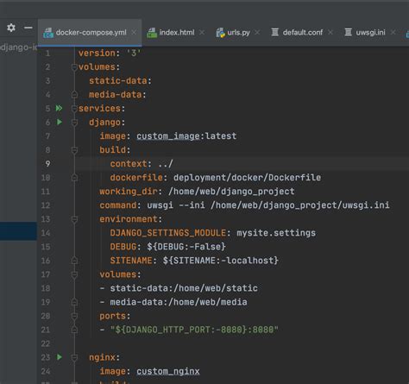Hide the project panel with minus icon
Image resolution: width=409 pixels, height=384 pixels.
[x=28, y=28]
